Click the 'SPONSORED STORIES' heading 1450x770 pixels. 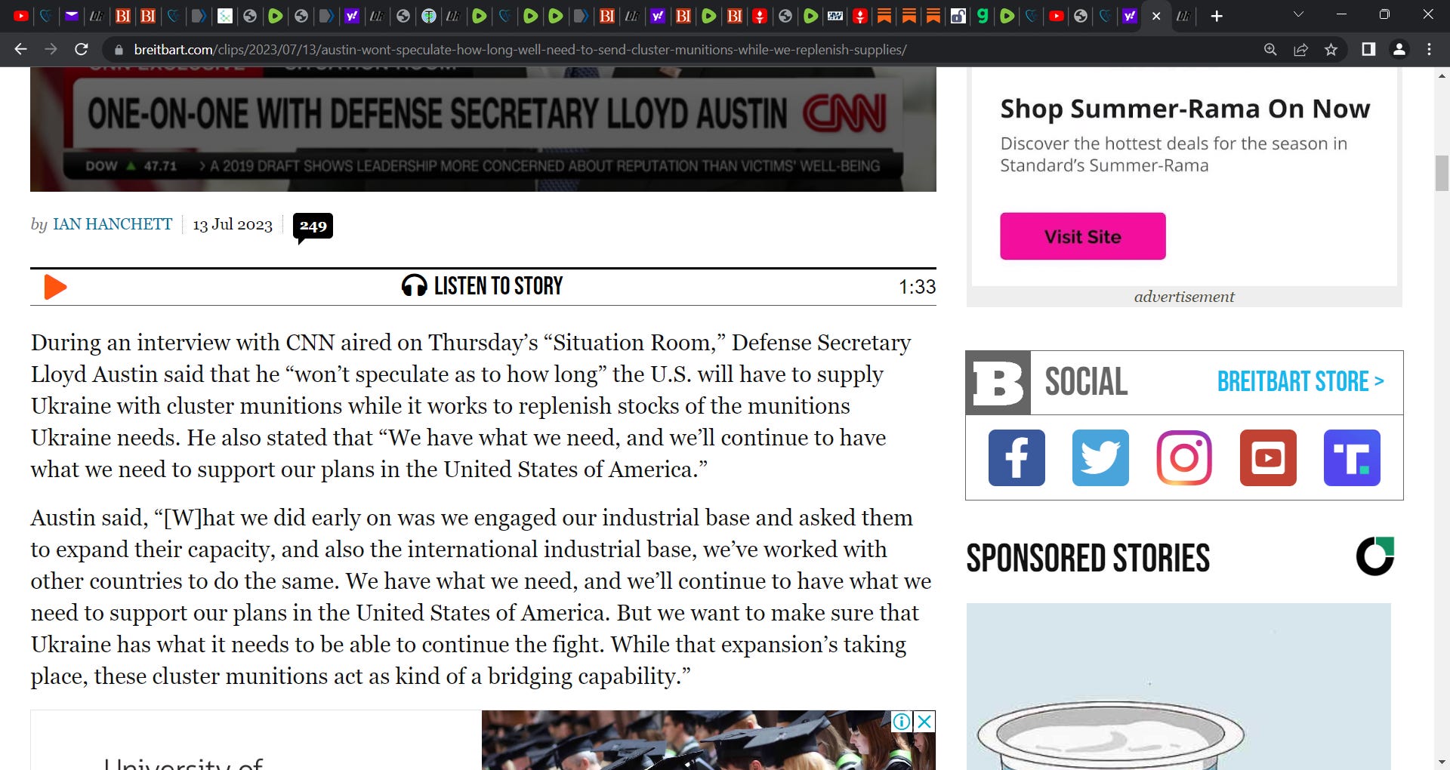tap(1088, 559)
